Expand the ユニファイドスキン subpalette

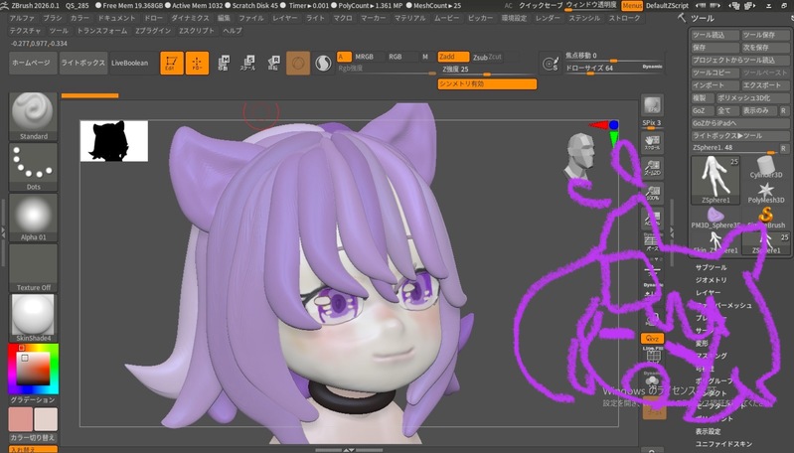(723, 444)
